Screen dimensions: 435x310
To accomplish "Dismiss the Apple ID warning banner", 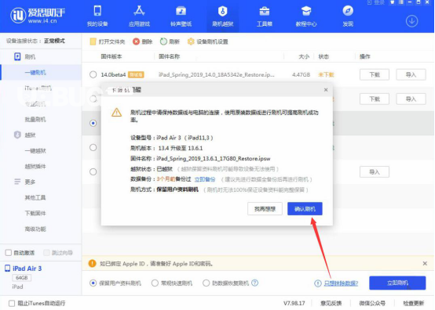I will tap(425, 264).
